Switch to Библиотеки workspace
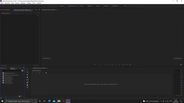This screenshot has width=184, height=103. click(115, 6)
